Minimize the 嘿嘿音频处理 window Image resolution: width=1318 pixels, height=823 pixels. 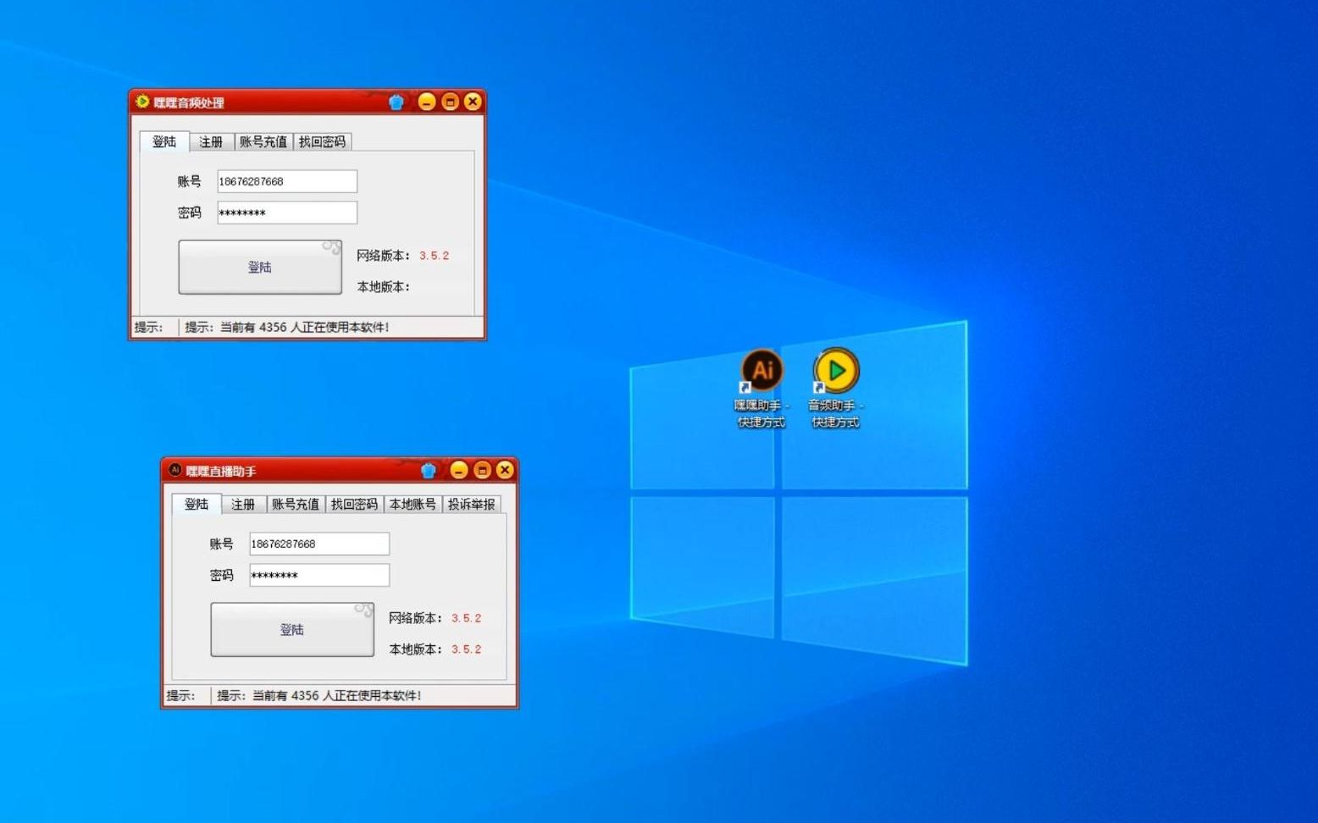click(x=427, y=102)
